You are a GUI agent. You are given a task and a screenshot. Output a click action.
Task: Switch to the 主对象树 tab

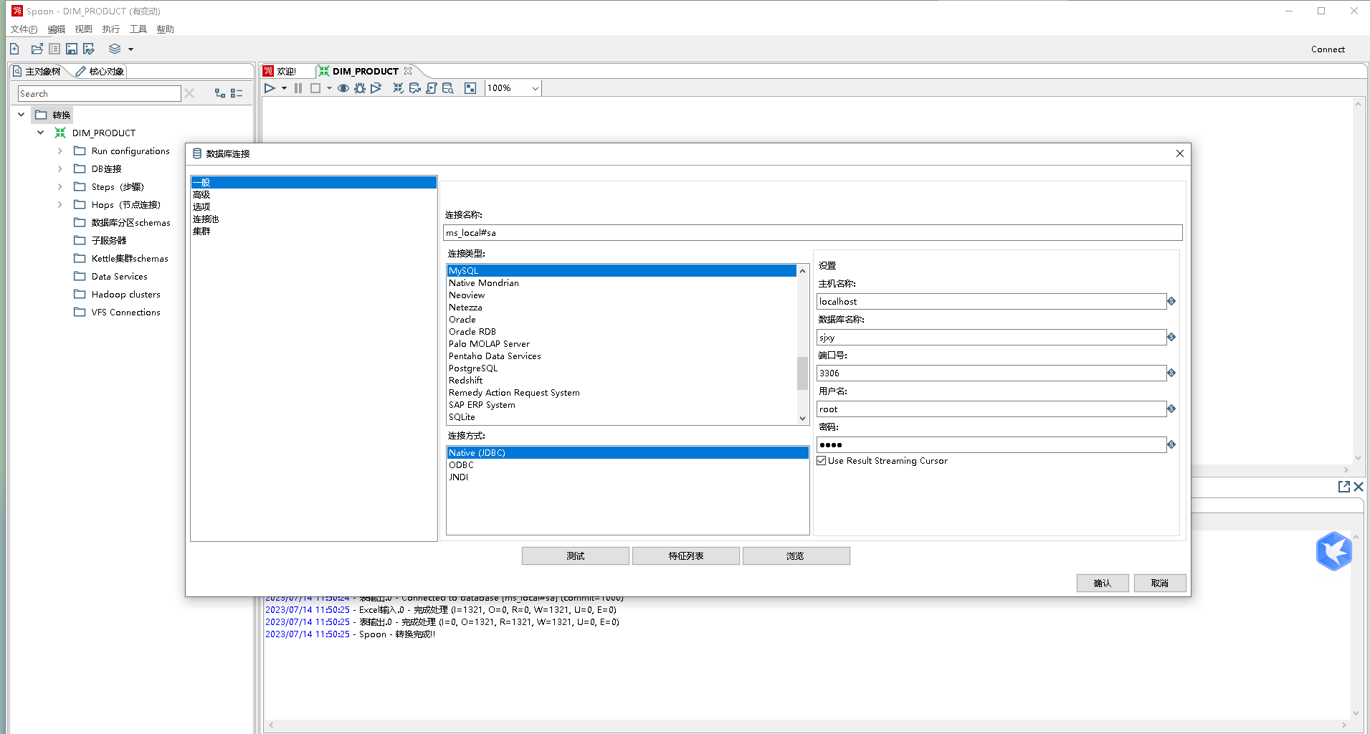37,72
